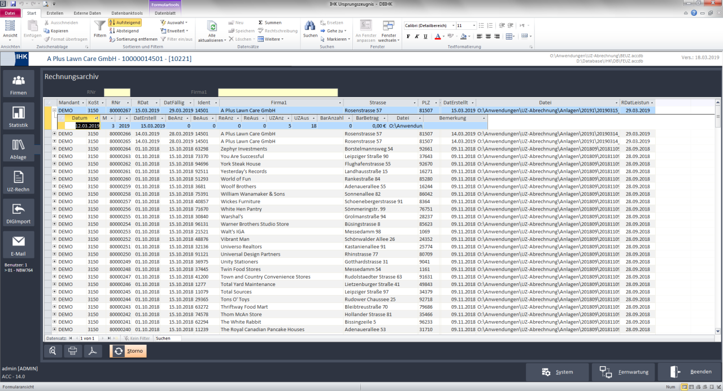This screenshot has height=391, width=723.
Task: Switch to the Datenbanktools tab
Action: pyautogui.click(x=127, y=12)
